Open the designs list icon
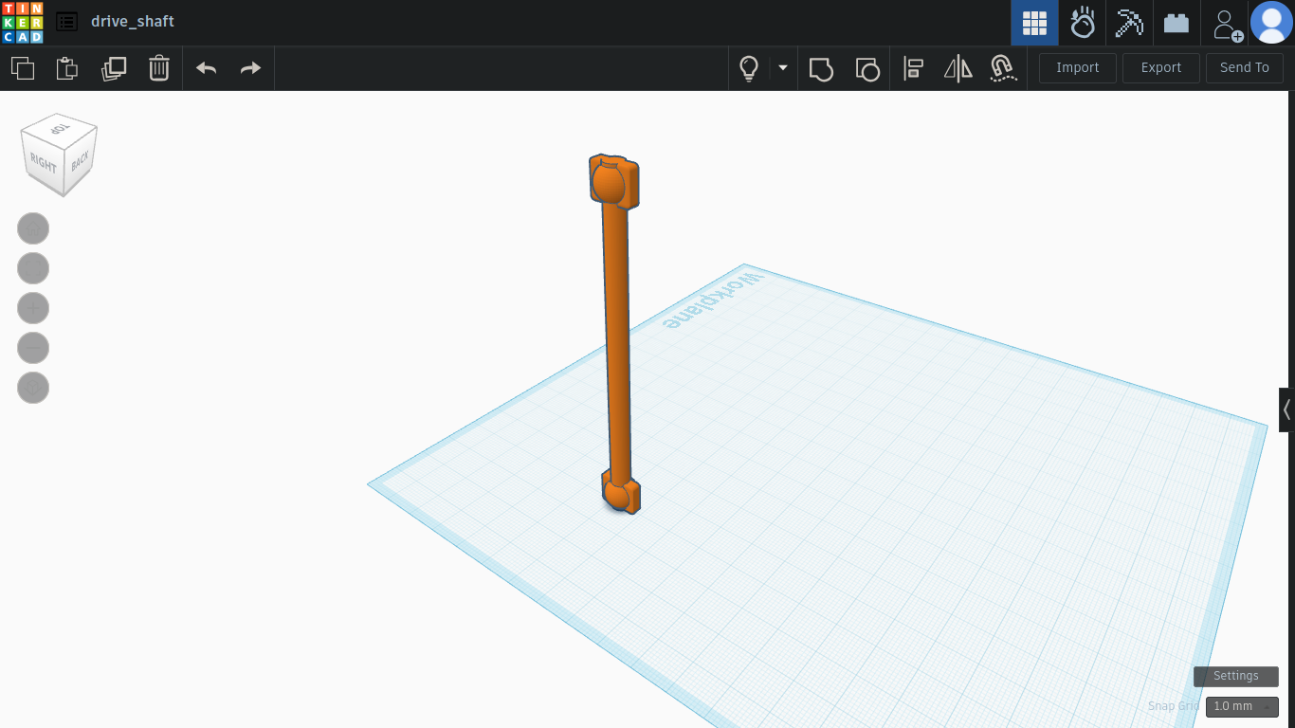Image resolution: width=1295 pixels, height=728 pixels. [x=66, y=22]
